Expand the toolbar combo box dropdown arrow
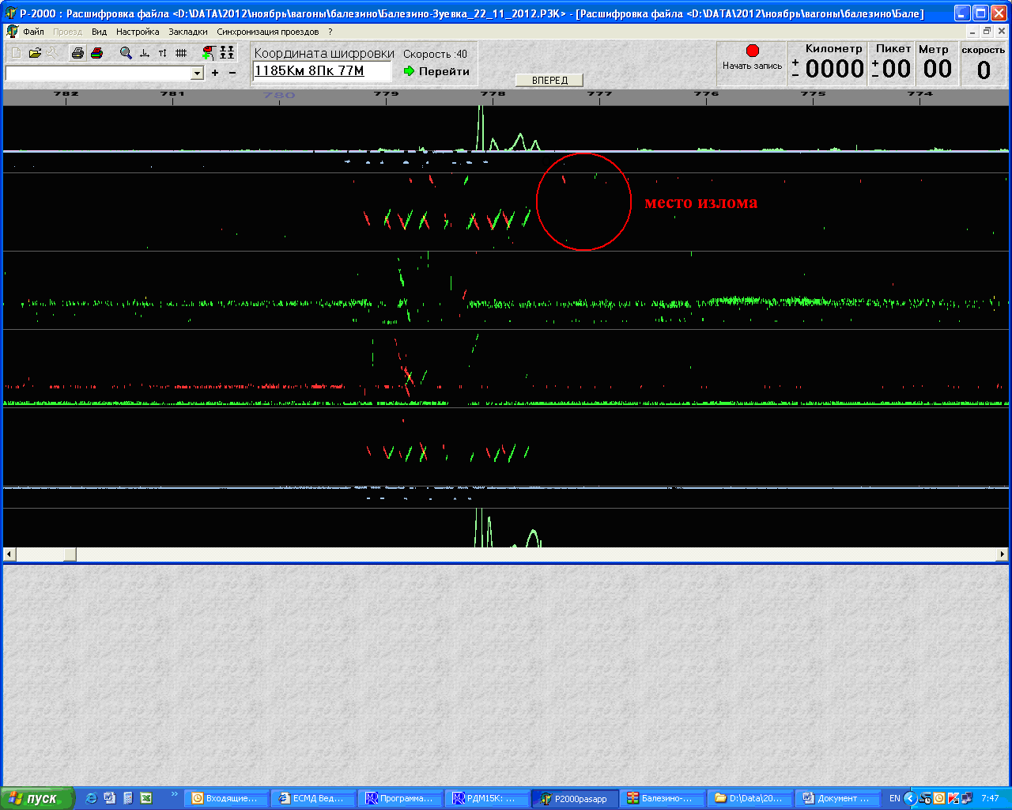The width and height of the screenshot is (1012, 810). click(x=198, y=73)
